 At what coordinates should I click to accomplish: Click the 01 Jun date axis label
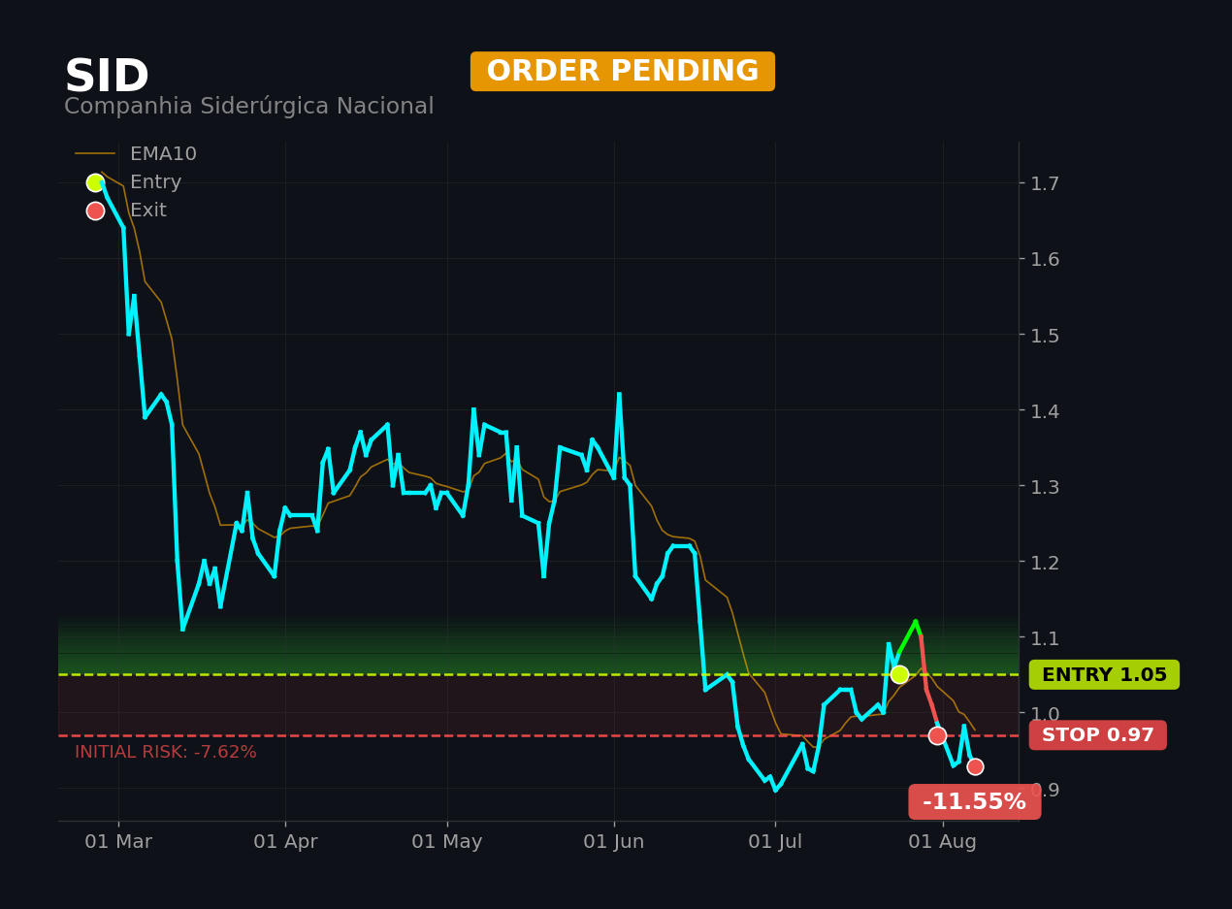click(614, 842)
